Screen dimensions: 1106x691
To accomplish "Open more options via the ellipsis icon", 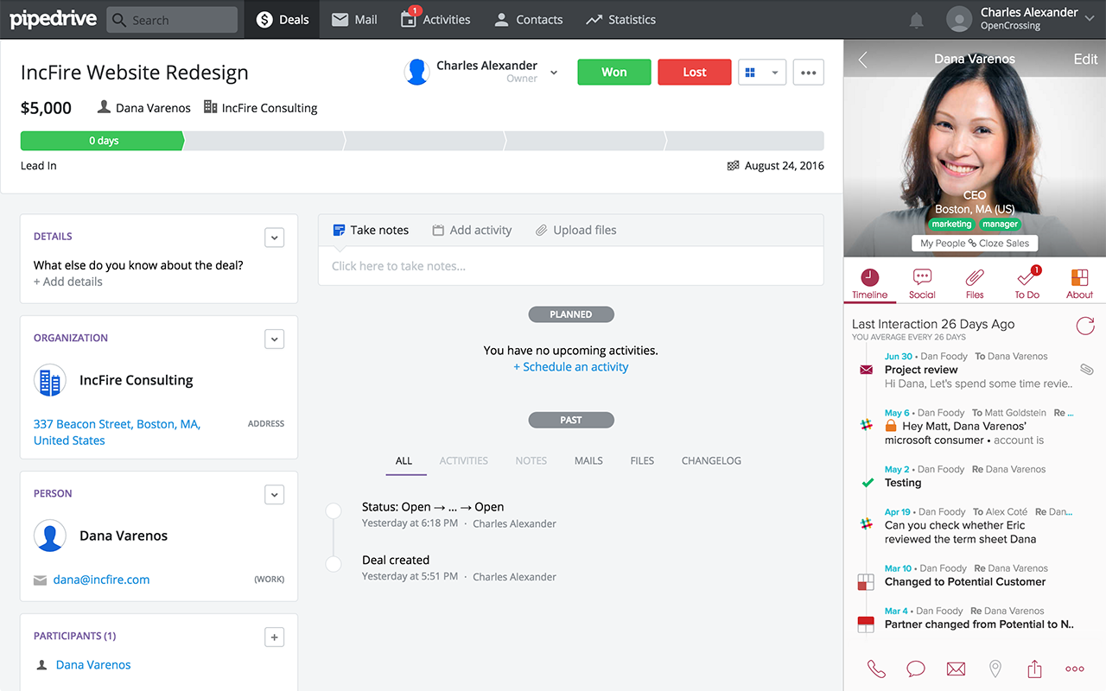I will 1074,668.
